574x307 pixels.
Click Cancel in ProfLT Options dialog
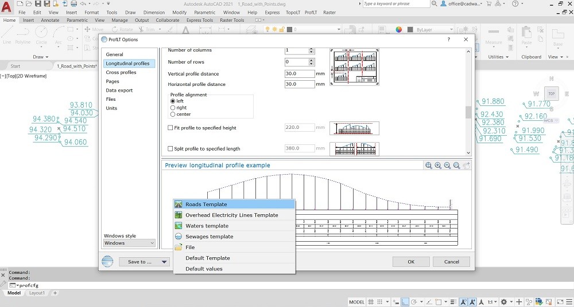click(451, 262)
